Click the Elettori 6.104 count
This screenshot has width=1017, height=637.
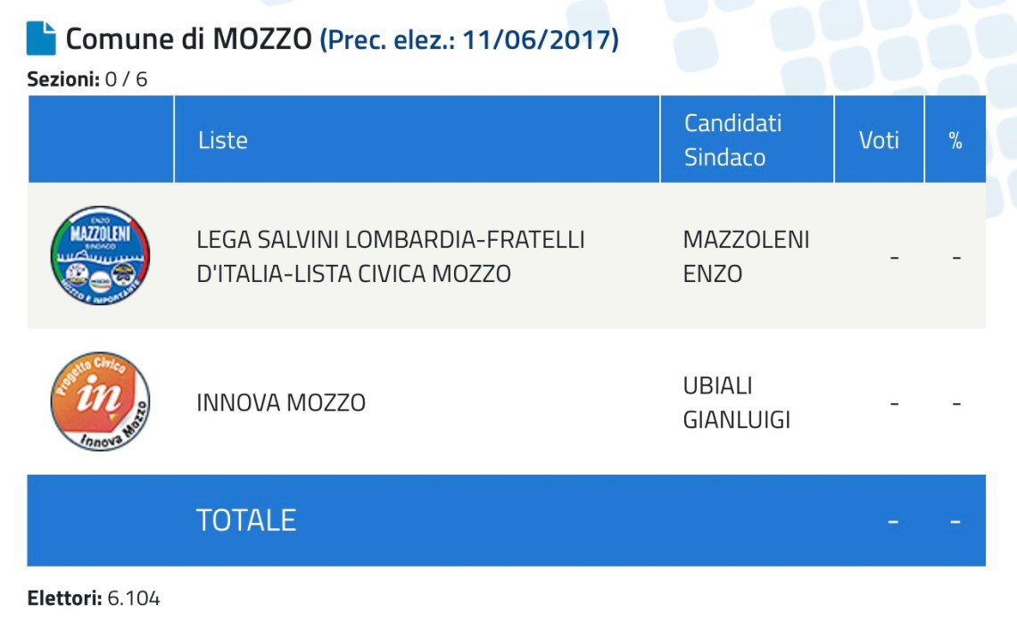tap(94, 599)
